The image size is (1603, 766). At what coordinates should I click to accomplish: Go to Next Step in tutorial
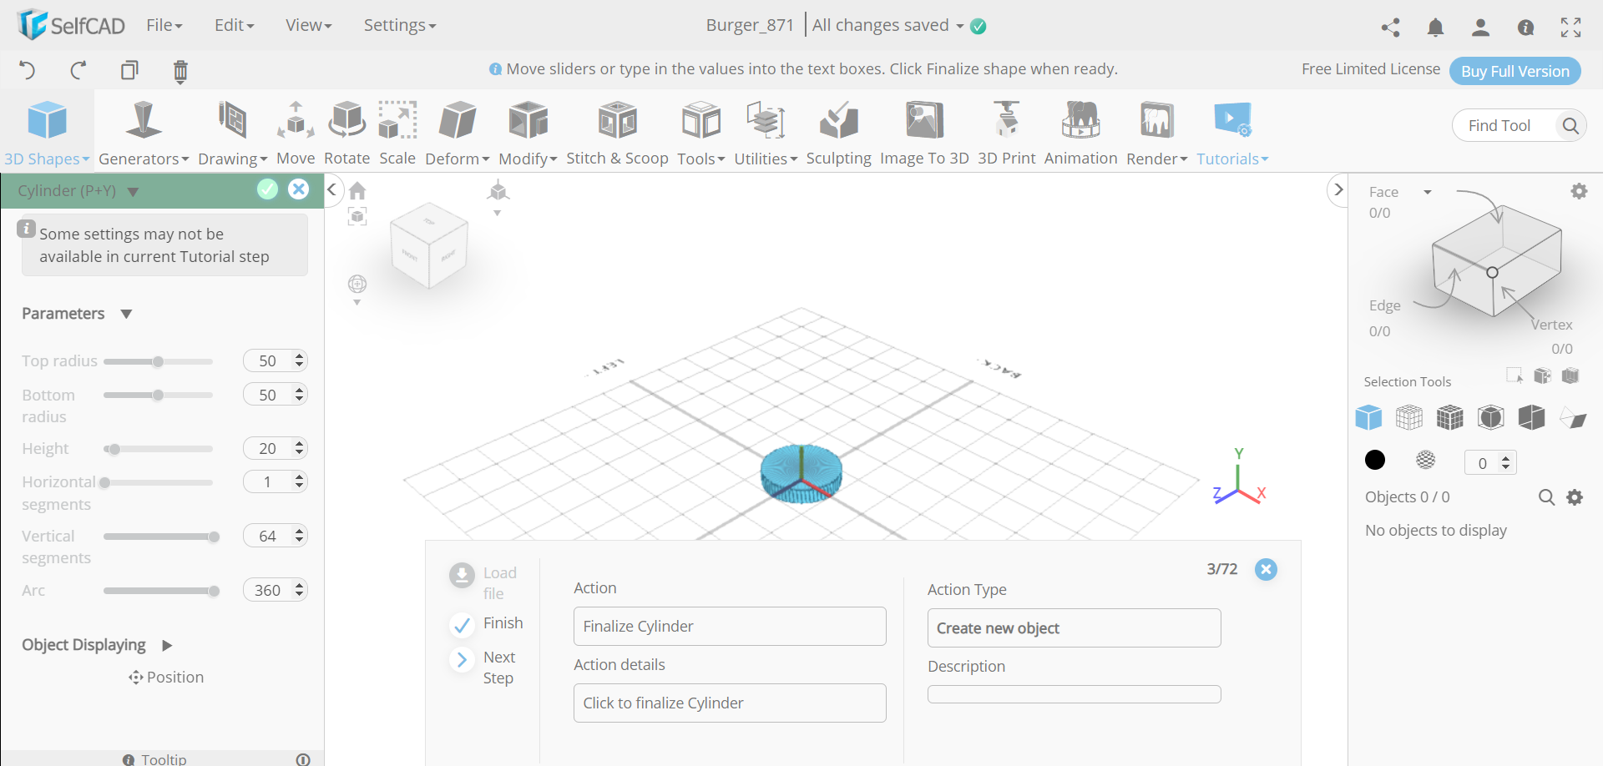tap(485, 668)
